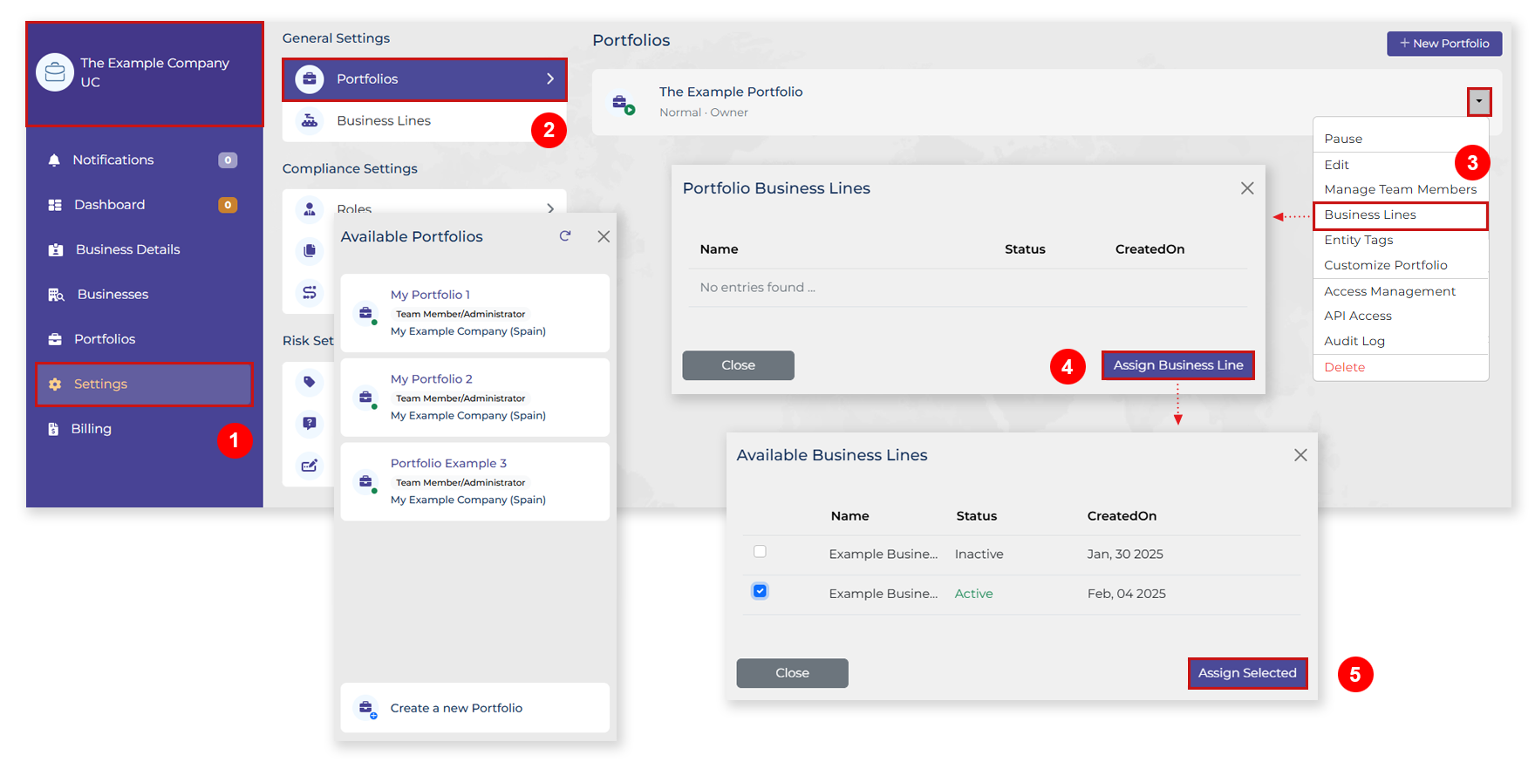Open Notifications via bell icon
Viewport: 1535px width, 769px height.
point(54,160)
